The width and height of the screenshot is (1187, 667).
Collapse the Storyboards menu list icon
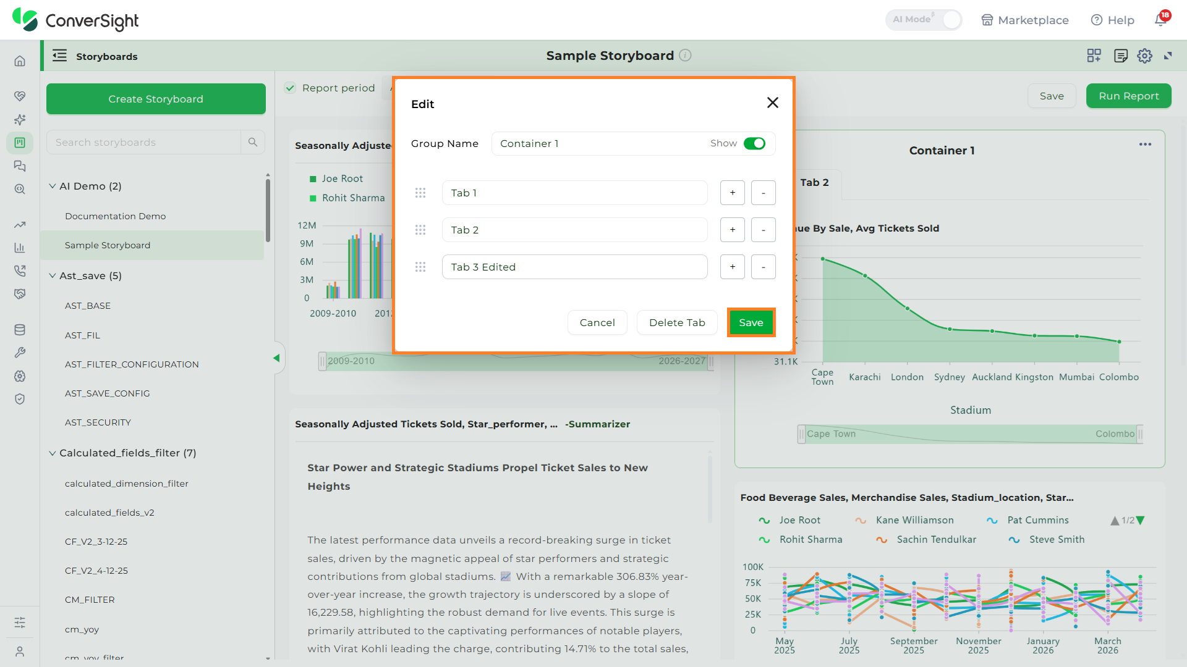pos(59,56)
